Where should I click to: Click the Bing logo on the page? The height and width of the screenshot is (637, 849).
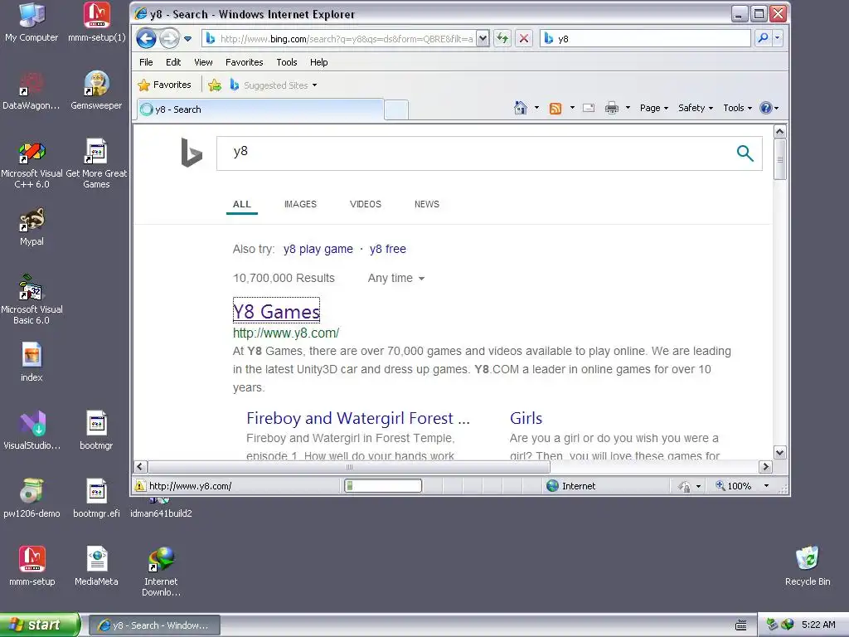point(192,153)
